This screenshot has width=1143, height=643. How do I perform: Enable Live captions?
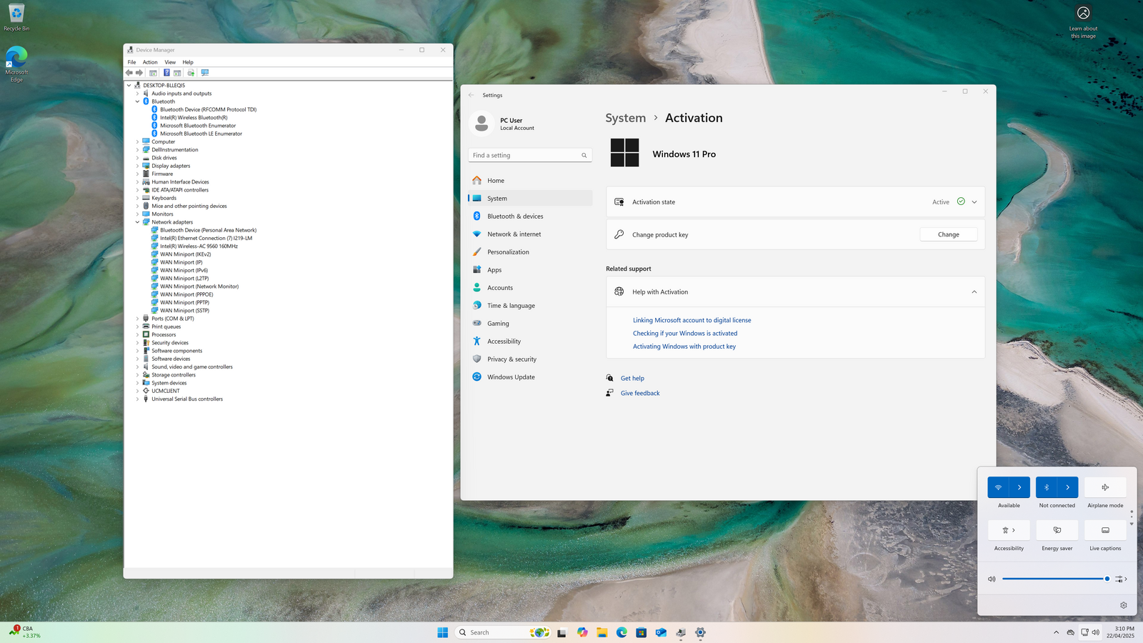tap(1105, 530)
